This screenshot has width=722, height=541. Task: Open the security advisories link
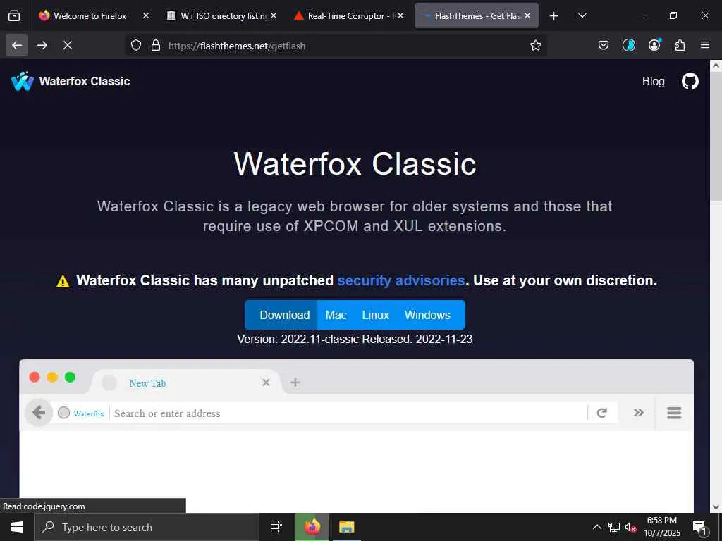pos(401,280)
